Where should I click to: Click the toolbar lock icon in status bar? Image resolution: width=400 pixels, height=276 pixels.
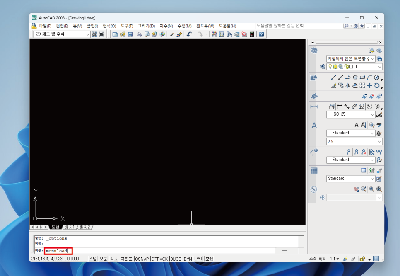pyautogui.click(x=362, y=259)
